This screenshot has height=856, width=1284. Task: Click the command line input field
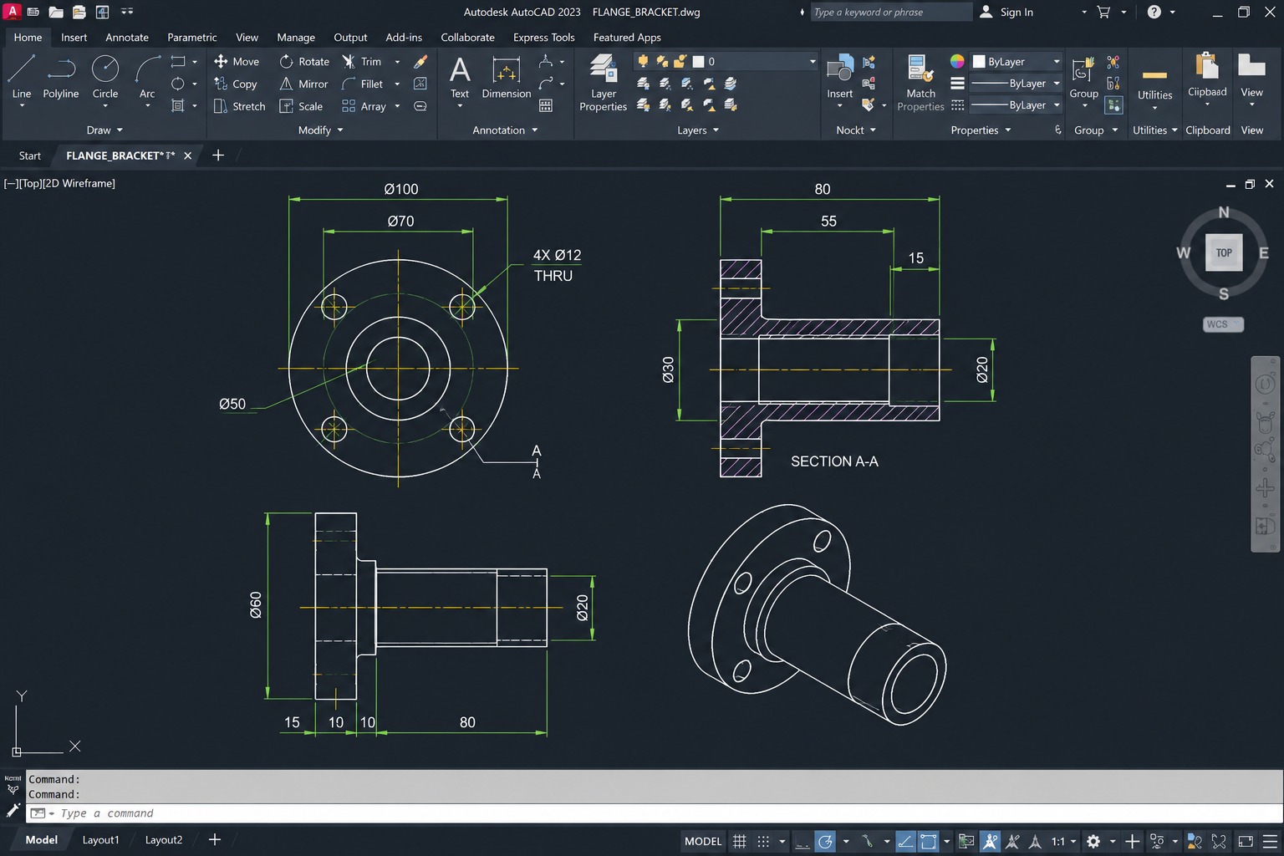coord(654,813)
